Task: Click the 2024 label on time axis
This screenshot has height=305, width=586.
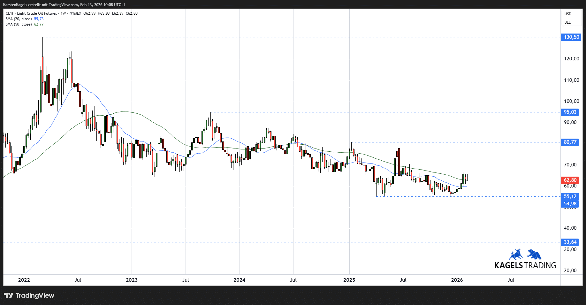Action: click(x=240, y=280)
